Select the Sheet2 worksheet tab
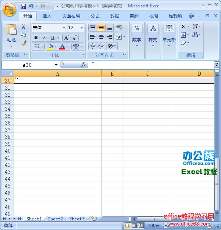Viewport: 221px width, 230px height. 56,219
